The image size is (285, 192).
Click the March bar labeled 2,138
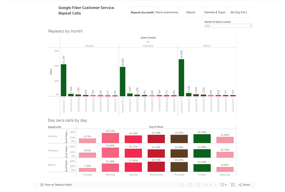click(189, 94)
